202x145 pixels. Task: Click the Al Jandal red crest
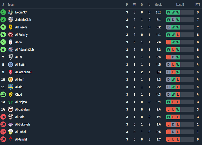pos(11,139)
